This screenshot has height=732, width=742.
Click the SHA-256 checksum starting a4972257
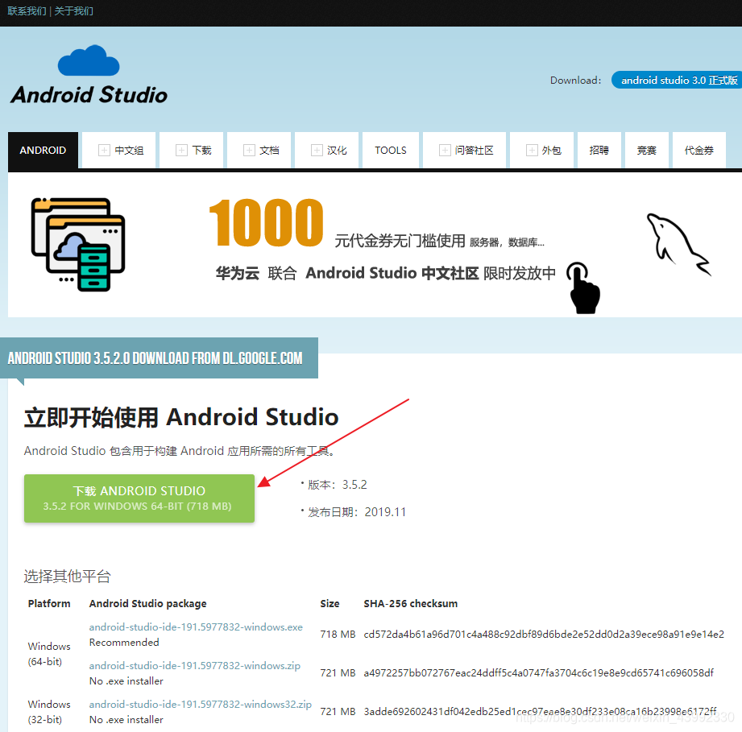(538, 673)
